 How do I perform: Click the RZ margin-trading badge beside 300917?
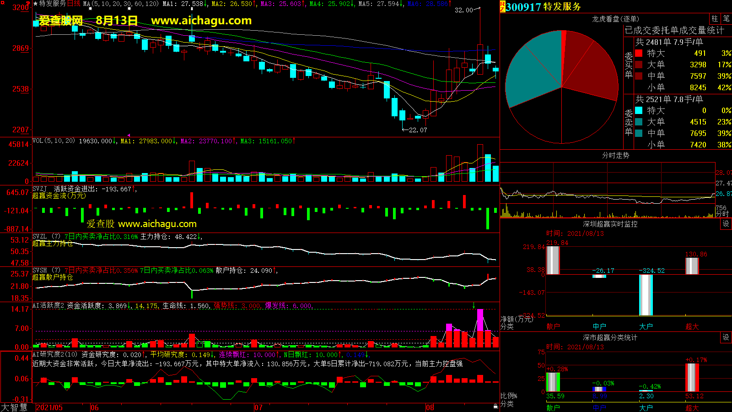502,6
